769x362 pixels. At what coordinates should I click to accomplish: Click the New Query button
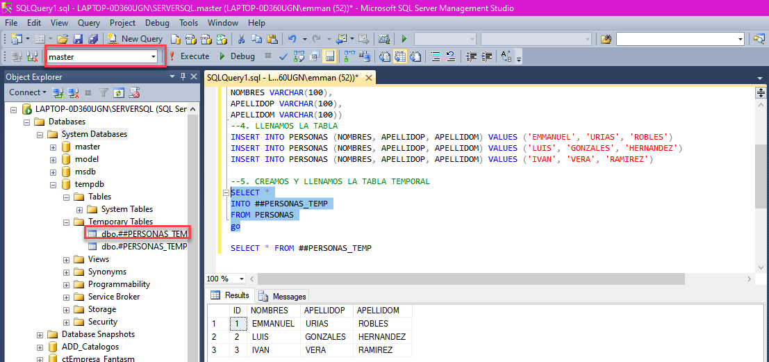pyautogui.click(x=135, y=39)
